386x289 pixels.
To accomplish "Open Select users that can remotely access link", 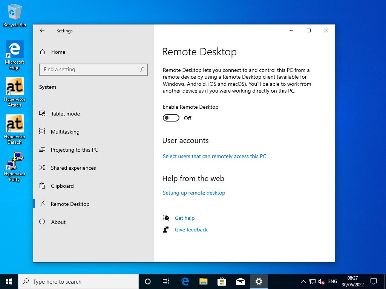I will (214, 156).
